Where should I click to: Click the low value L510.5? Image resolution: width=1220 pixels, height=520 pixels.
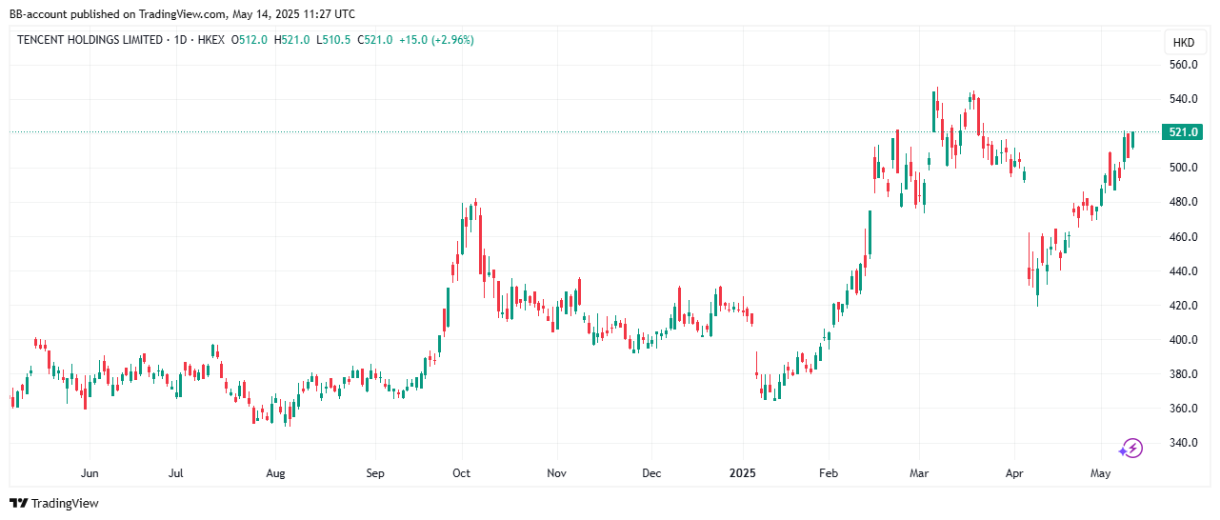pyautogui.click(x=333, y=40)
